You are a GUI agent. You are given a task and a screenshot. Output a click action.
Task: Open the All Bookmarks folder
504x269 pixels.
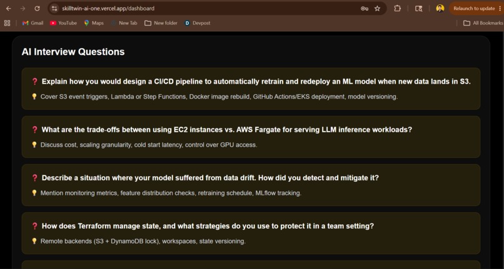[x=483, y=23]
